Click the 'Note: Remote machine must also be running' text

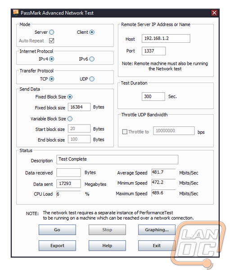[165, 63]
